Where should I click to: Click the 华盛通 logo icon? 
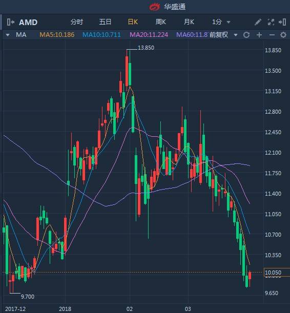click(x=155, y=7)
